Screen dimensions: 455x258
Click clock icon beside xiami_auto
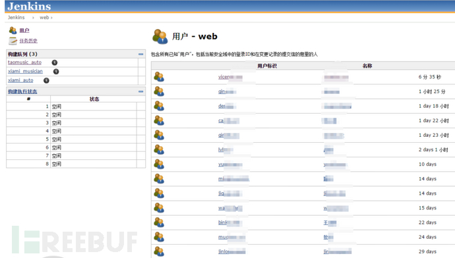point(46,80)
